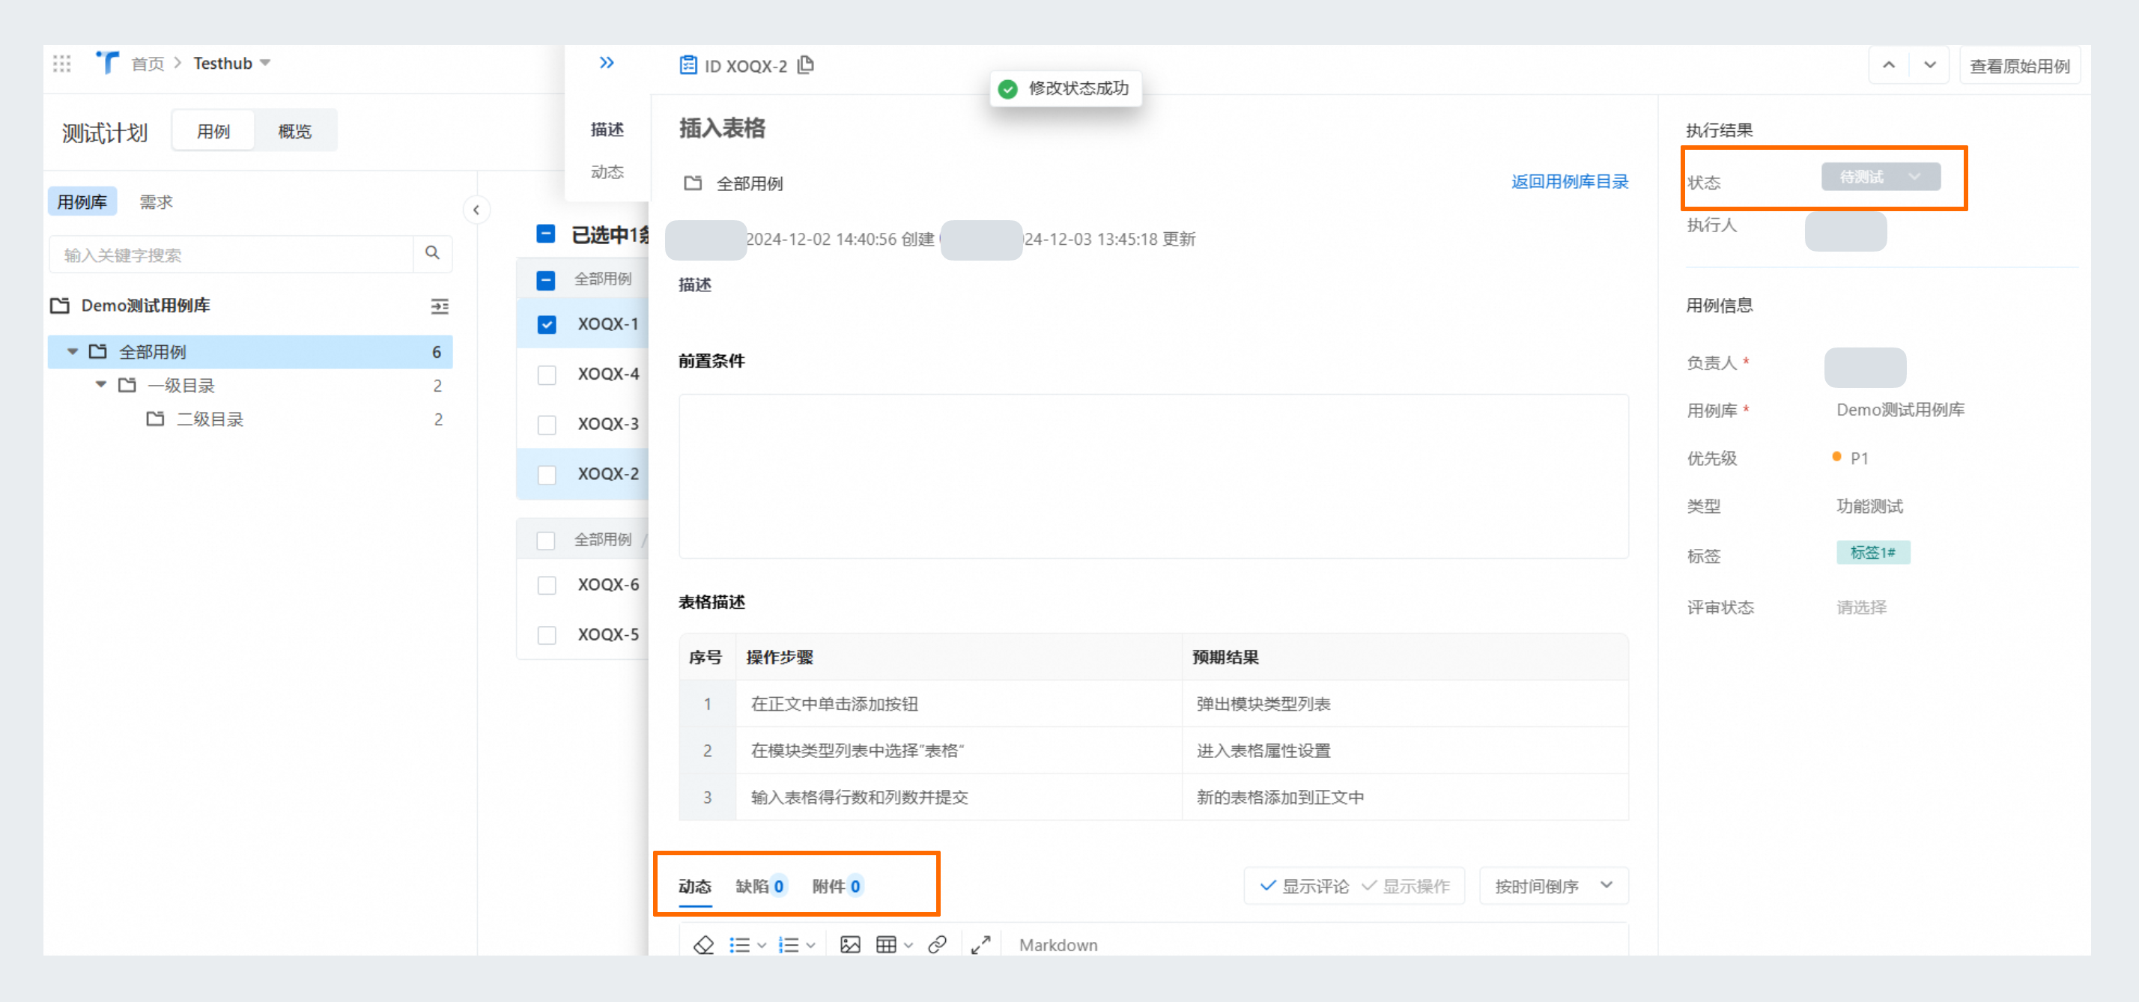The image size is (2139, 1002).
Task: Copy the ID XOQX-2 with the copy icon
Action: pos(804,64)
